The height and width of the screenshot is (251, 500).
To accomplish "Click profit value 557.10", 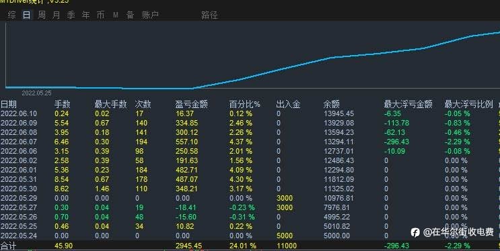I will [187, 142].
